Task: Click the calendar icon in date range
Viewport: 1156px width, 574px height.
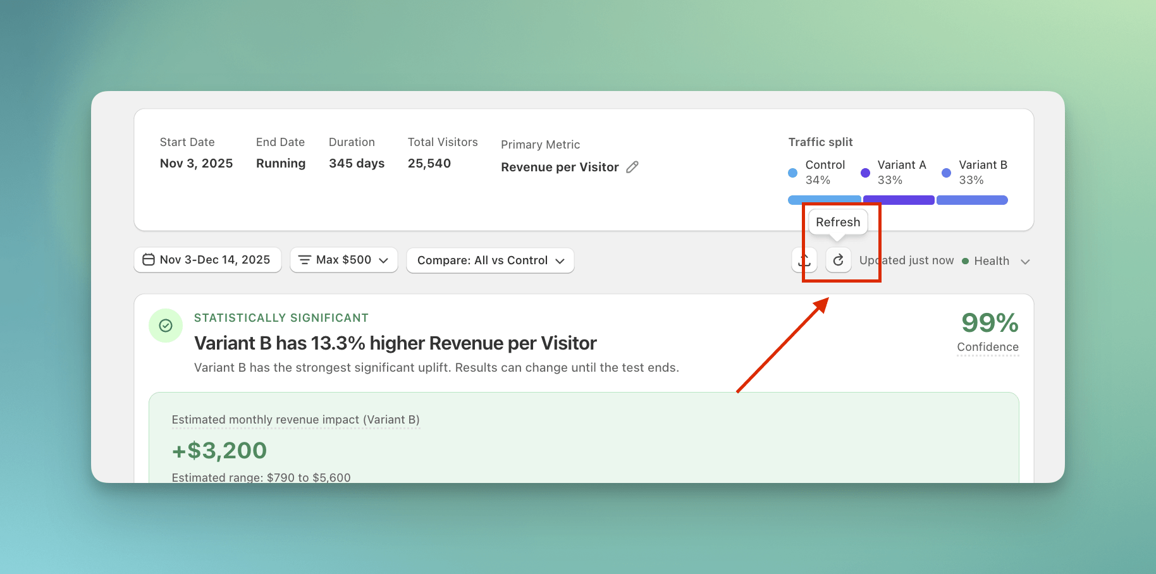Action: 149,260
